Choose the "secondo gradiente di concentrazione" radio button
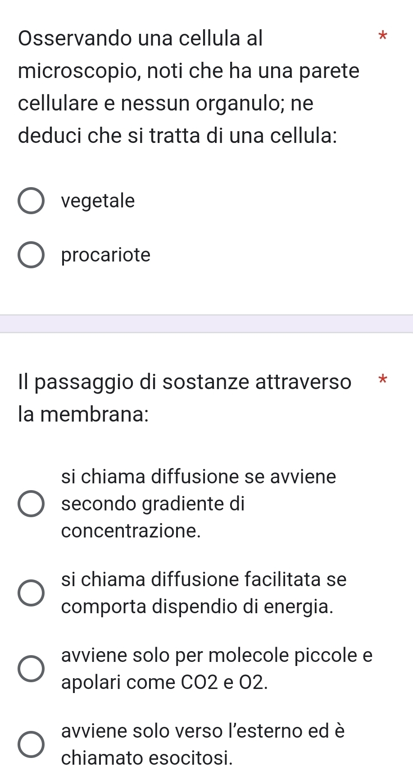 pyautogui.click(x=31, y=504)
